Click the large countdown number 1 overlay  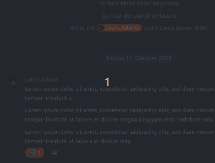(107, 81)
